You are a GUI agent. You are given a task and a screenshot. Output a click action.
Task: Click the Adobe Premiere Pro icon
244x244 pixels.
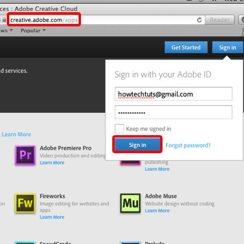coord(25,155)
